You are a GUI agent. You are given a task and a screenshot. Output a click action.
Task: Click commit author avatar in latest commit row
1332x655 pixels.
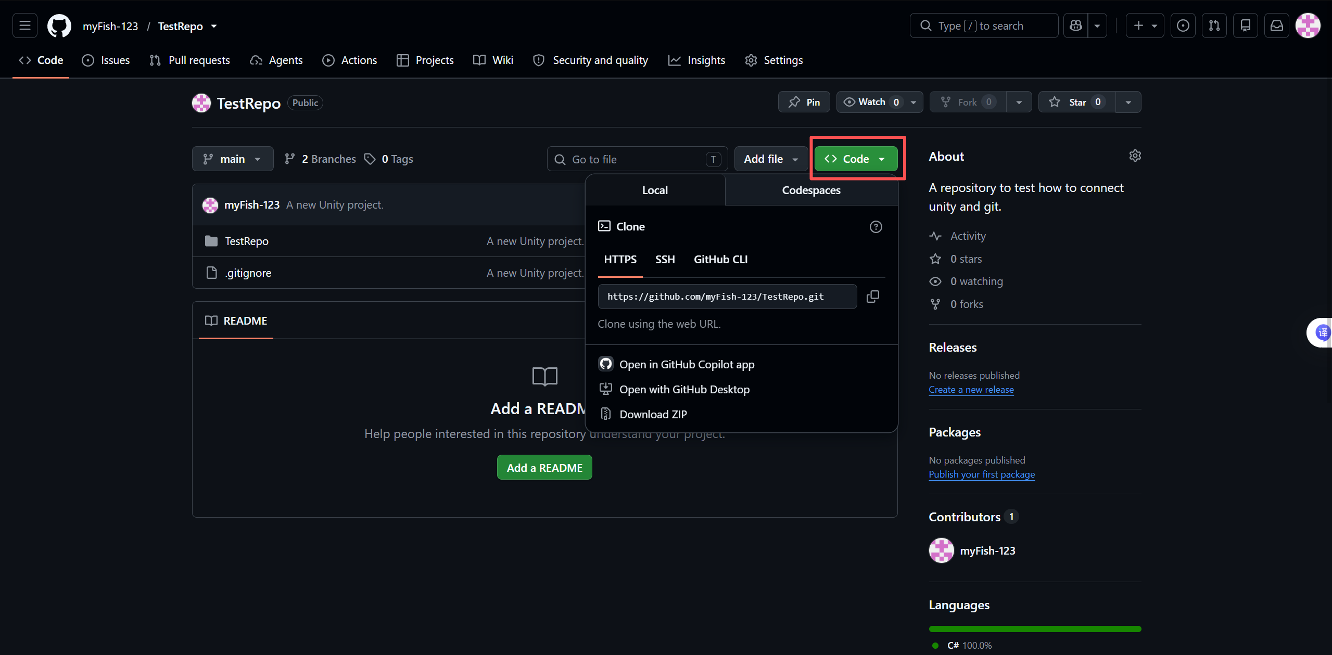tap(210, 205)
